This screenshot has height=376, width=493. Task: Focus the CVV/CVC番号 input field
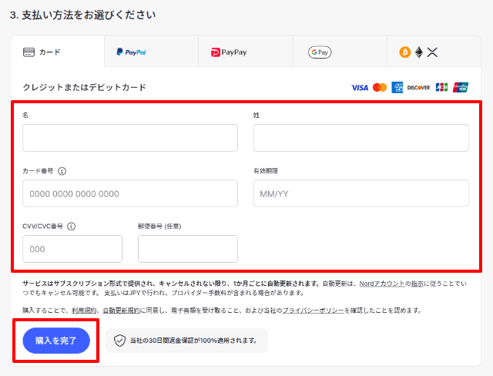[72, 249]
